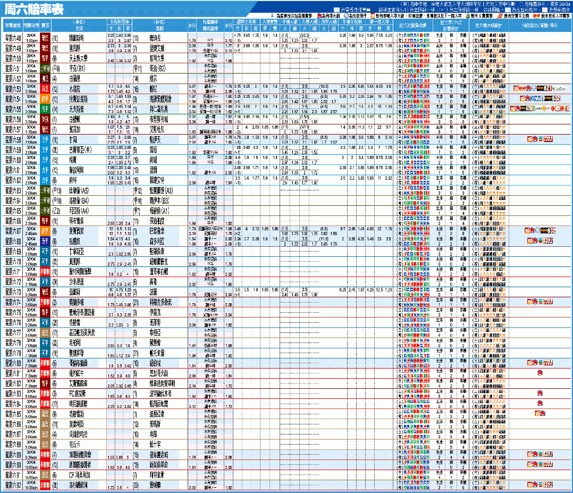Click away team 波圖
The width and height of the screenshot is (573, 493).
coord(153,292)
